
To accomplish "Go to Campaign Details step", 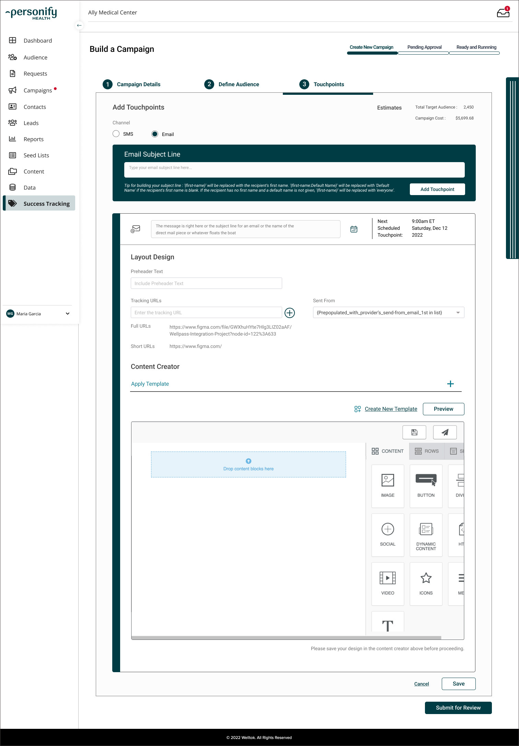I will point(132,84).
